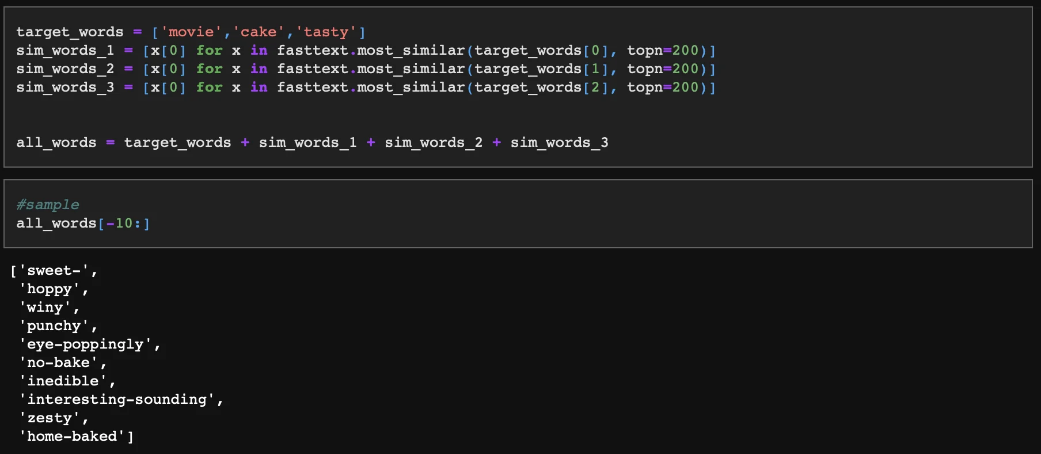Screen dimensions: 1041x454
Task: Click the 'winy' output line
Action: (44, 308)
